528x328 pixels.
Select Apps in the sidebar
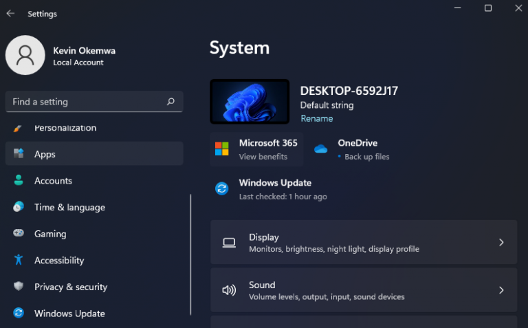pyautogui.click(x=94, y=154)
